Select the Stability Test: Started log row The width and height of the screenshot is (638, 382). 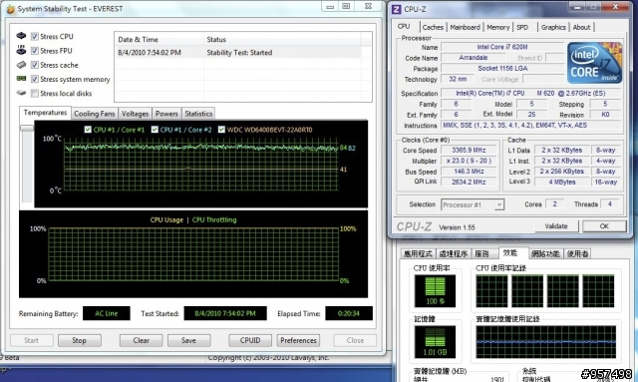click(238, 53)
